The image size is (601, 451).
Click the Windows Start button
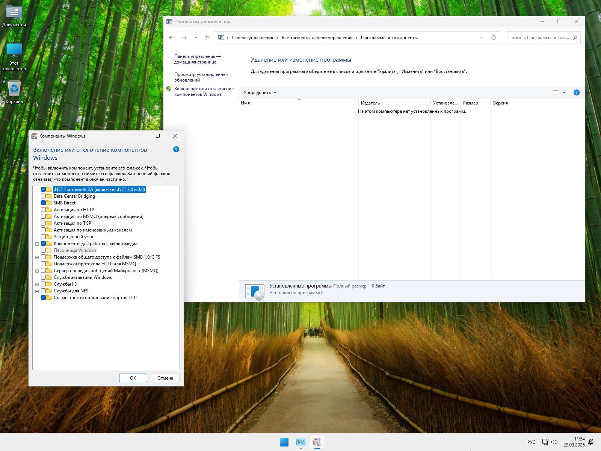[284, 442]
